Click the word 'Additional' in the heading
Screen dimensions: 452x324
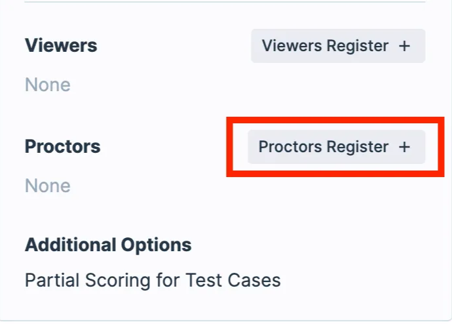pyautogui.click(x=70, y=245)
